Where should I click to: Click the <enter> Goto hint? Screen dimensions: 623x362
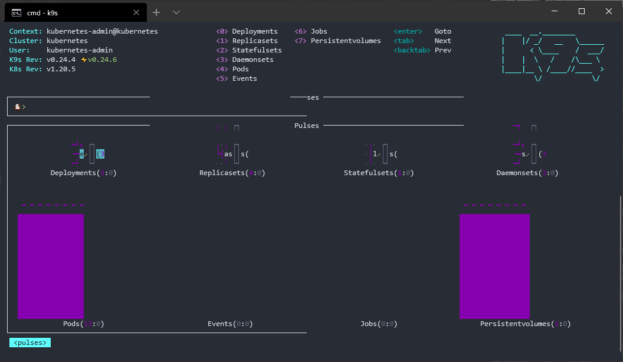coord(422,31)
